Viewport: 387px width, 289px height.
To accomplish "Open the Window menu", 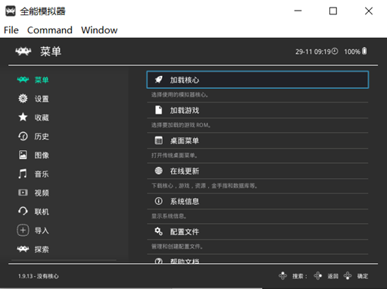I will pos(99,30).
